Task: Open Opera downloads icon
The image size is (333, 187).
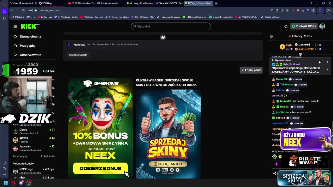Action: [x=303, y=10]
